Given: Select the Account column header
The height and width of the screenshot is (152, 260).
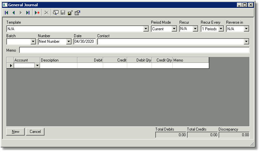Looking at the screenshot, I should click(x=27, y=60).
